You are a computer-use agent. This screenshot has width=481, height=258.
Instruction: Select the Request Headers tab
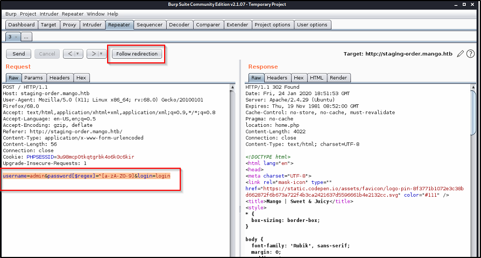[60, 78]
